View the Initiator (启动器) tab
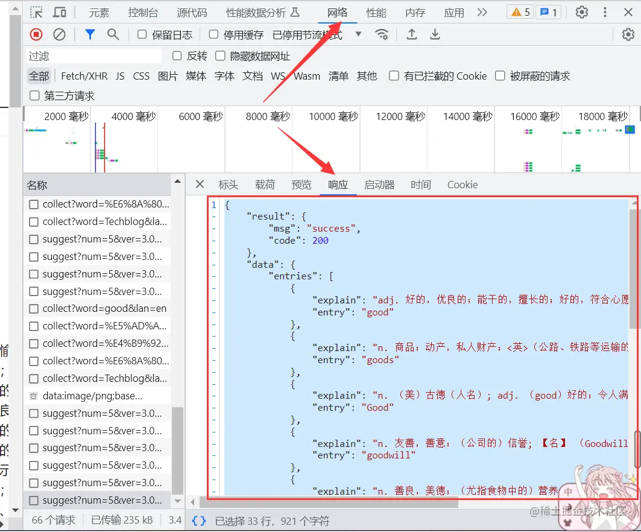 [379, 185]
